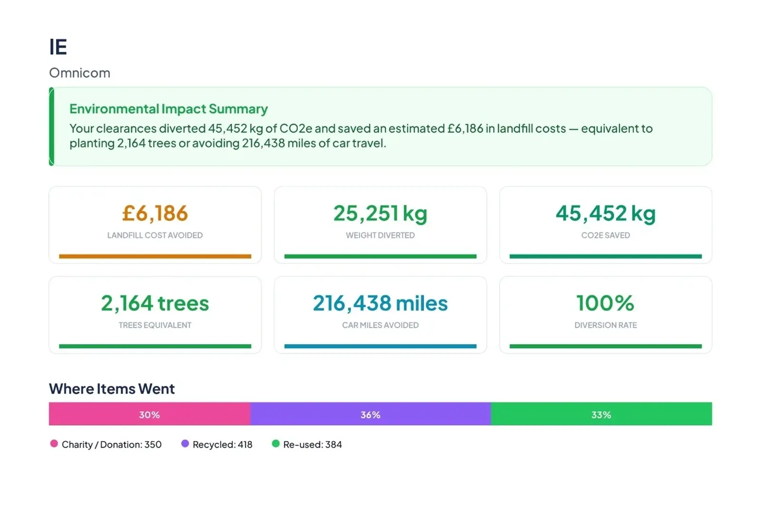Screen dimensions: 761x507
Task: Click the purple Recycled legend dot
Action: 185,444
